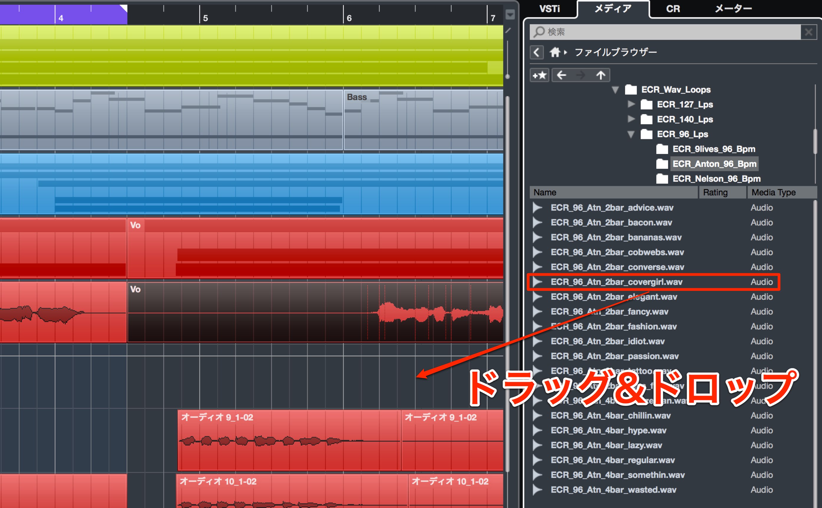Select the ECR_Anton_96_Bpm folder

tap(714, 164)
